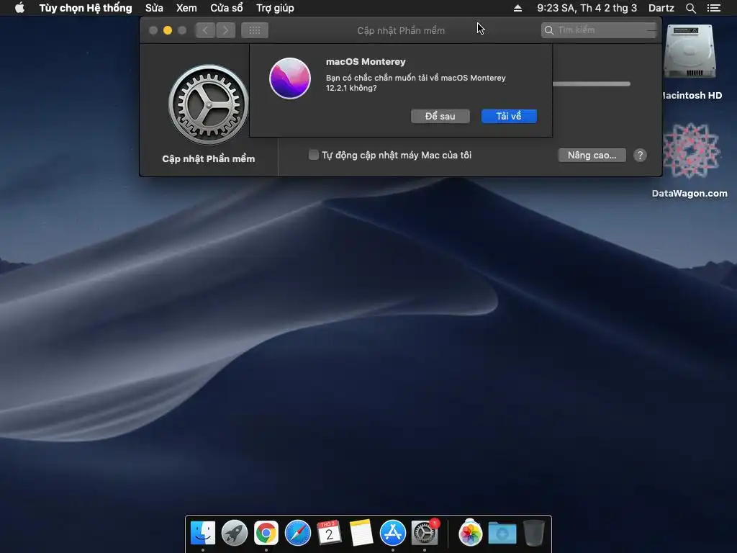Go back with the left chevron
The image size is (737, 553).
click(x=205, y=30)
